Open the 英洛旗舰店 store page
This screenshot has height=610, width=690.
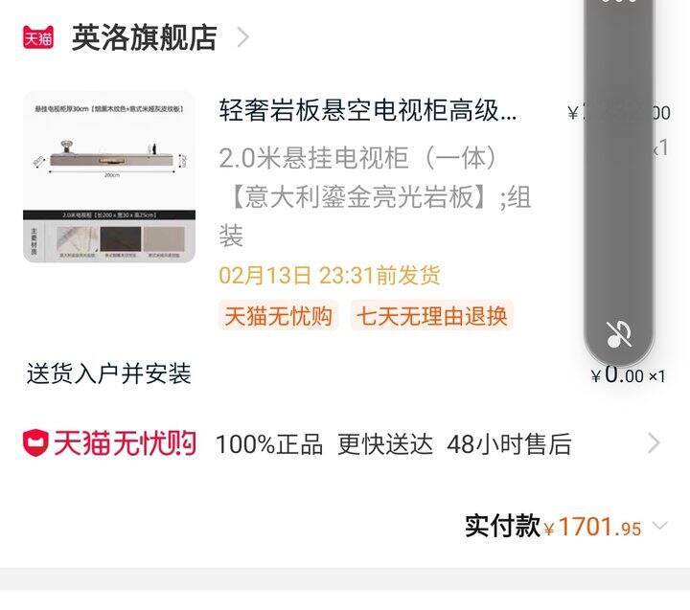point(145,37)
